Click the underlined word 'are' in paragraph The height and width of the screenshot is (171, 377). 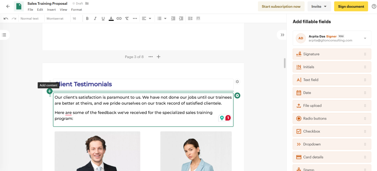click(x=68, y=113)
